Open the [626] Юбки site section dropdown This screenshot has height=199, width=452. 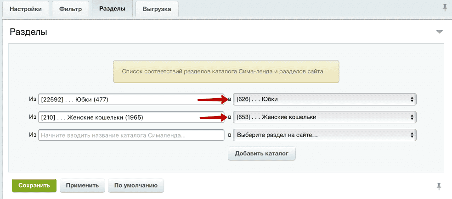[325, 99]
